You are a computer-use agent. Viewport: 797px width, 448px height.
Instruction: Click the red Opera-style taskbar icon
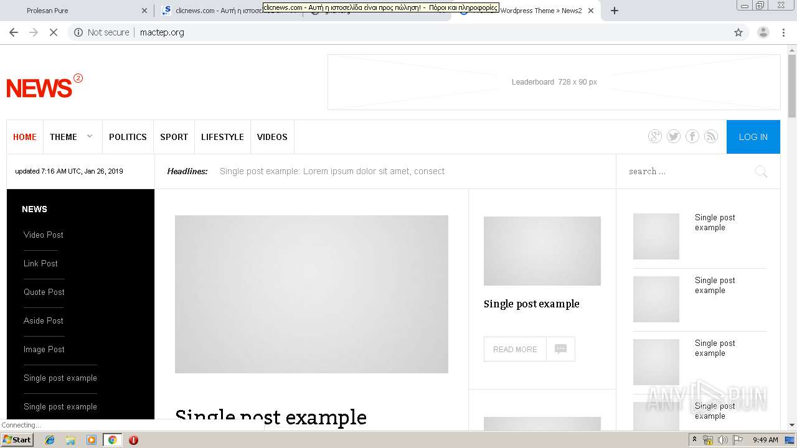click(133, 440)
